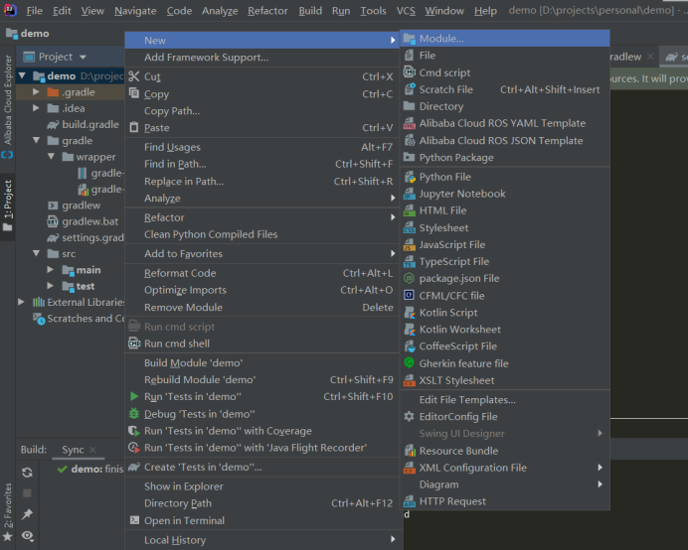
Task: Switch to the Sync build tab
Action: click(x=73, y=450)
